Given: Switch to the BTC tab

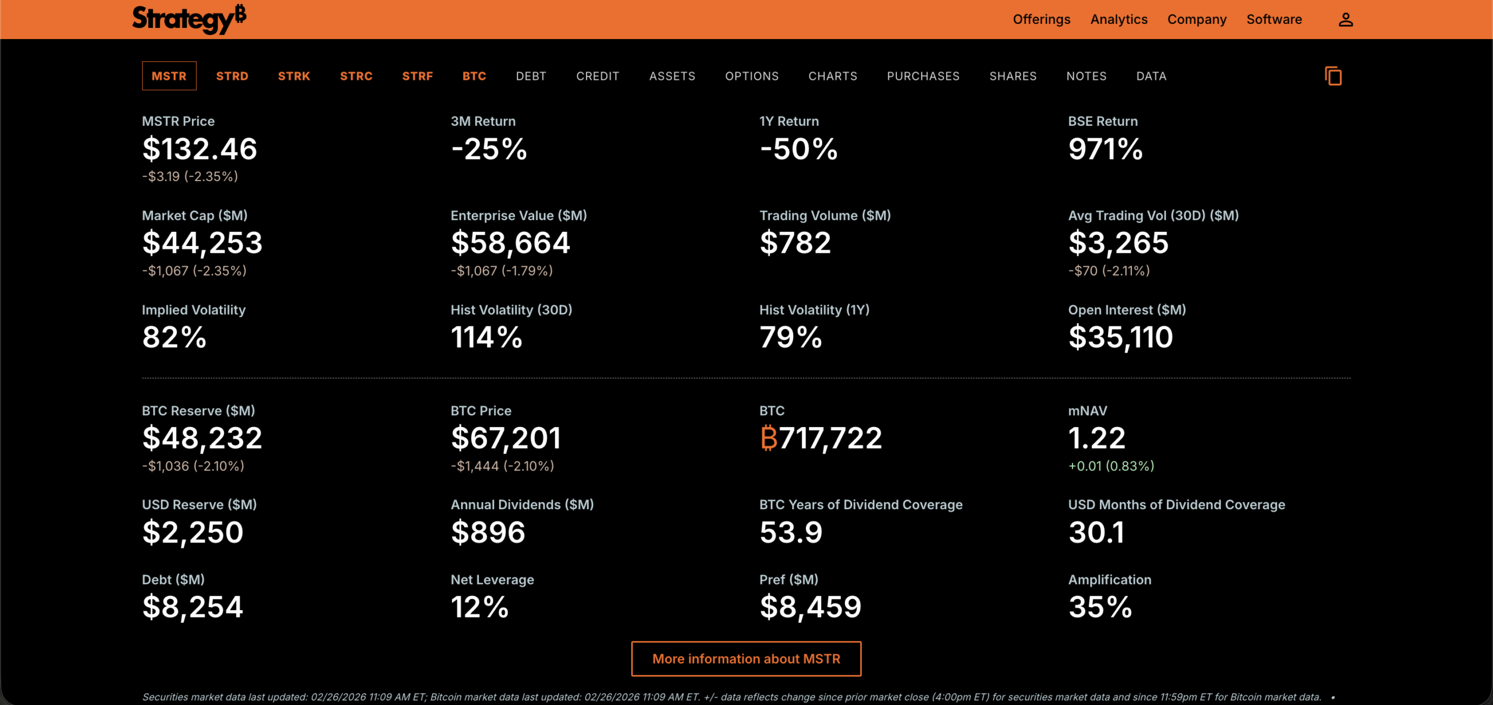Looking at the screenshot, I should [474, 76].
